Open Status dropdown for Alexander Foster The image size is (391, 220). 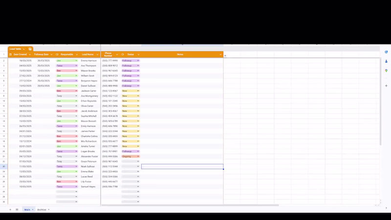click(138, 156)
